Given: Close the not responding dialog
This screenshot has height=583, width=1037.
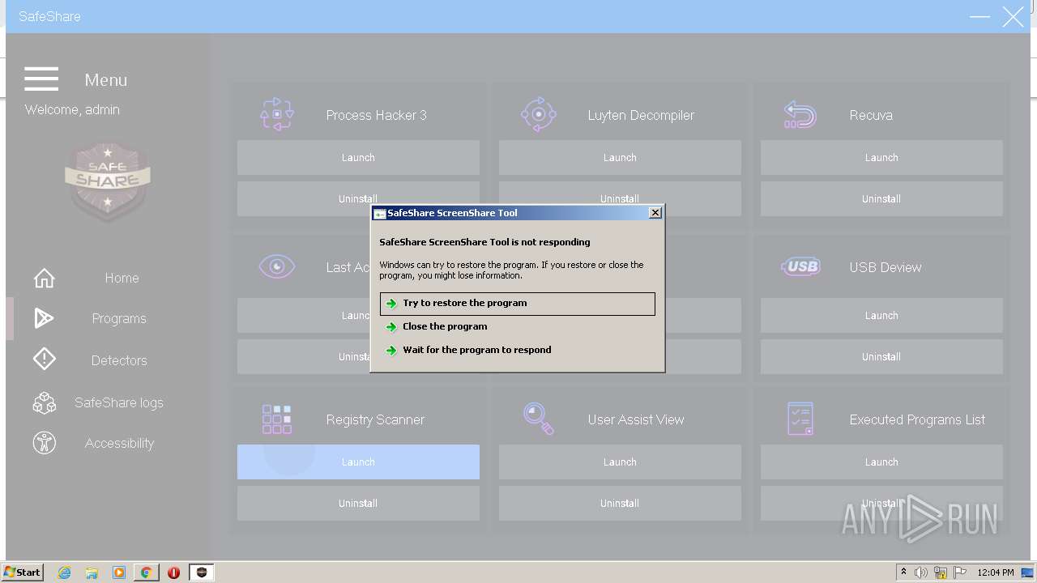Looking at the screenshot, I should point(655,213).
